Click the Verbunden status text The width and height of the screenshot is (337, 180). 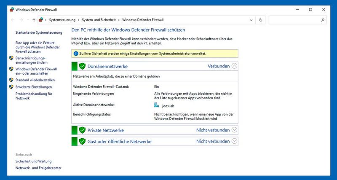pyautogui.click(x=219, y=66)
